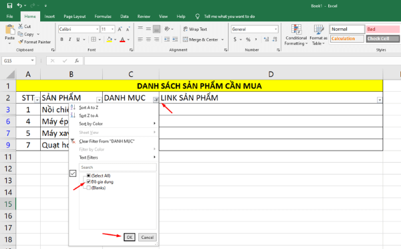Uncheck the Đồ gia dụng checkbox
This screenshot has width=401, height=249.
click(88, 181)
